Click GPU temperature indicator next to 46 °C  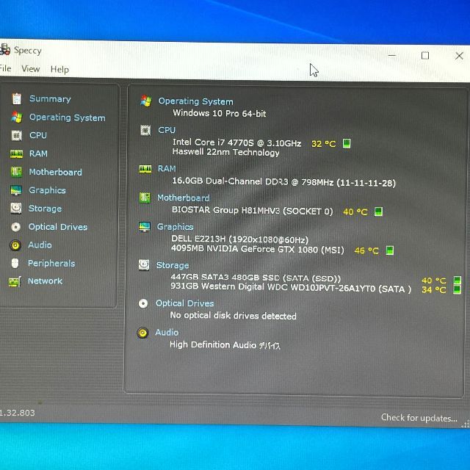click(x=390, y=250)
